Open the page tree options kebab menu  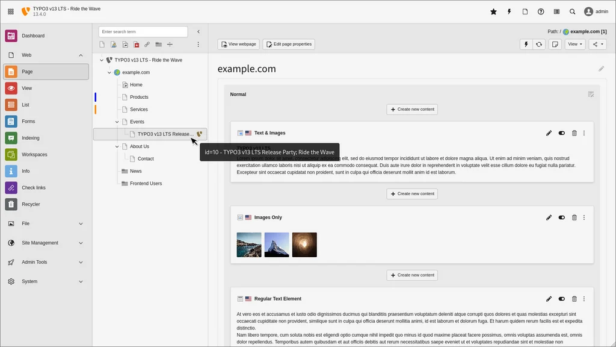(x=198, y=44)
